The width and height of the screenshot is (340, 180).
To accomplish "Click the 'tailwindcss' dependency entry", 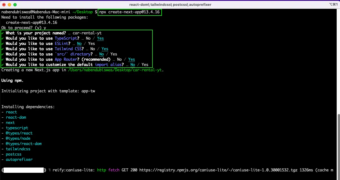I will (x=18, y=149).
